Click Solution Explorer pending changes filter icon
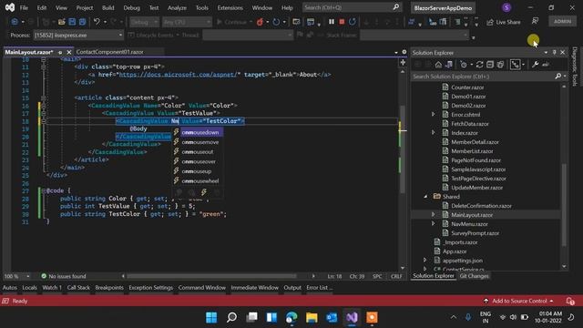The height and width of the screenshot is (328, 583). point(464,65)
